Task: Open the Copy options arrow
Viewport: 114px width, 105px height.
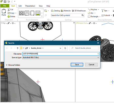Action: point(16,13)
